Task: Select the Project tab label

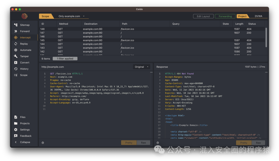Action: (242, 16)
